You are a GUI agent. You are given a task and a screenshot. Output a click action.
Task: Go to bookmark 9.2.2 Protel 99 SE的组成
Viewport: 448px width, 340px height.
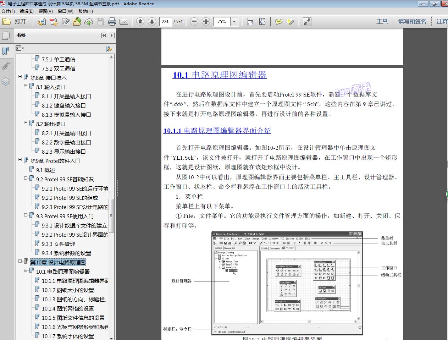[70, 198]
